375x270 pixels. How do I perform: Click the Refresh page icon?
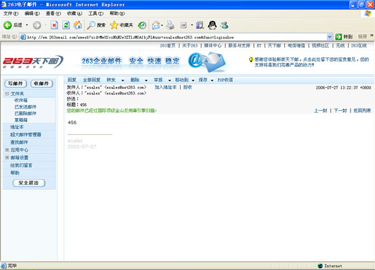66,25
